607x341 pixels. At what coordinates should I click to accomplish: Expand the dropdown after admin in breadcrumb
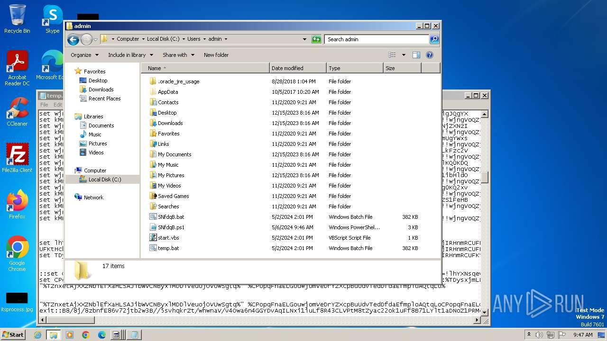point(226,39)
